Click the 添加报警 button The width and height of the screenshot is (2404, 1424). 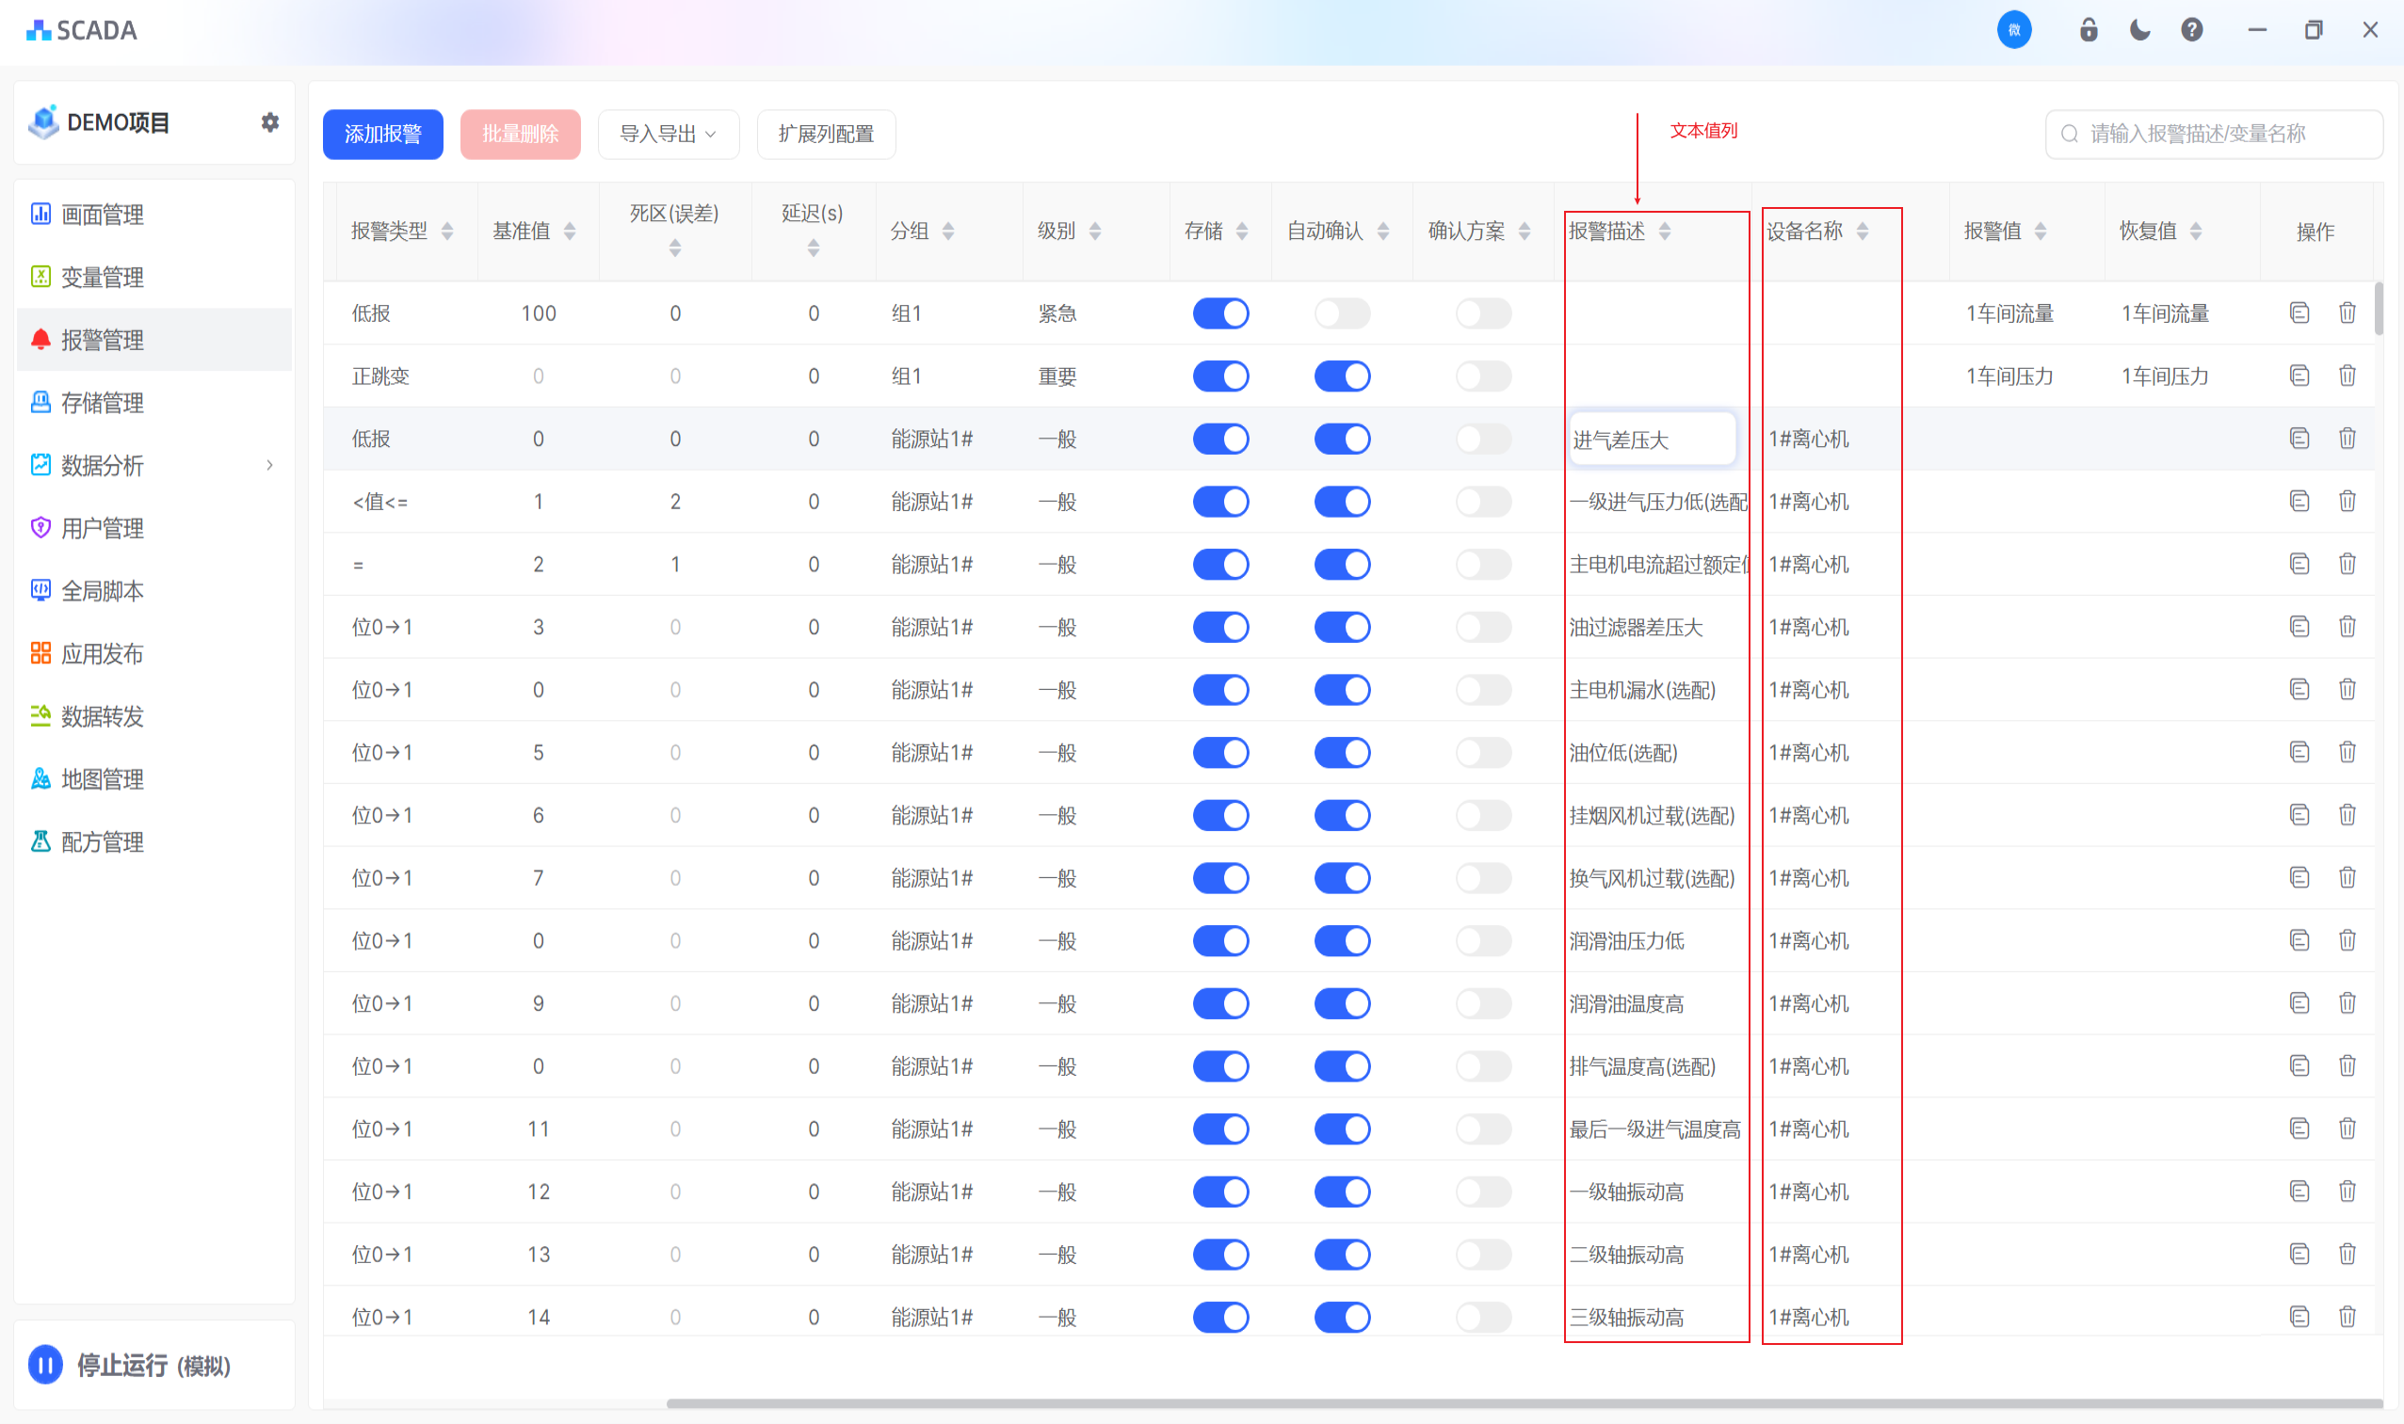tap(382, 134)
